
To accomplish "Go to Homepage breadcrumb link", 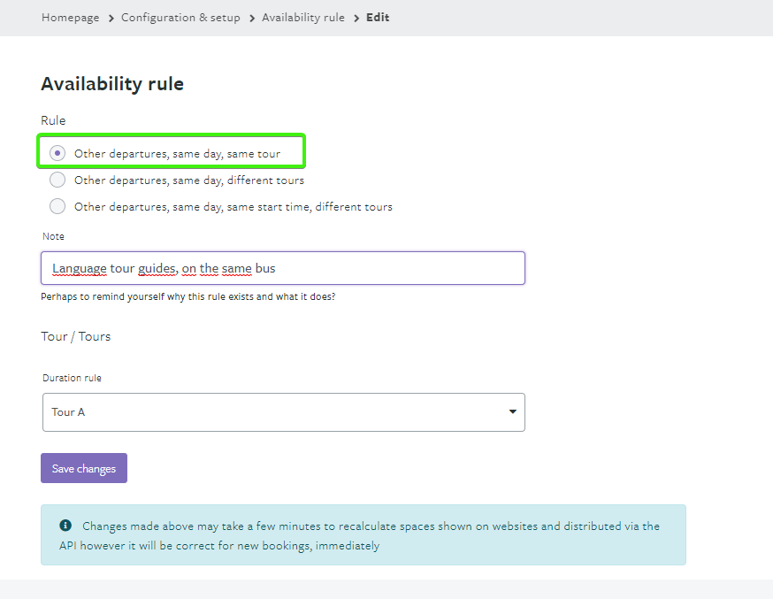I will 70,18.
